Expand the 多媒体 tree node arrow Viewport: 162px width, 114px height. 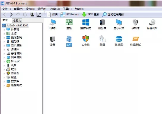click(x=4, y=49)
